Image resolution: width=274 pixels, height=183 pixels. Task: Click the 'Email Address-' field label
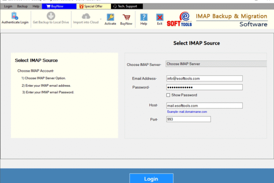(x=144, y=78)
